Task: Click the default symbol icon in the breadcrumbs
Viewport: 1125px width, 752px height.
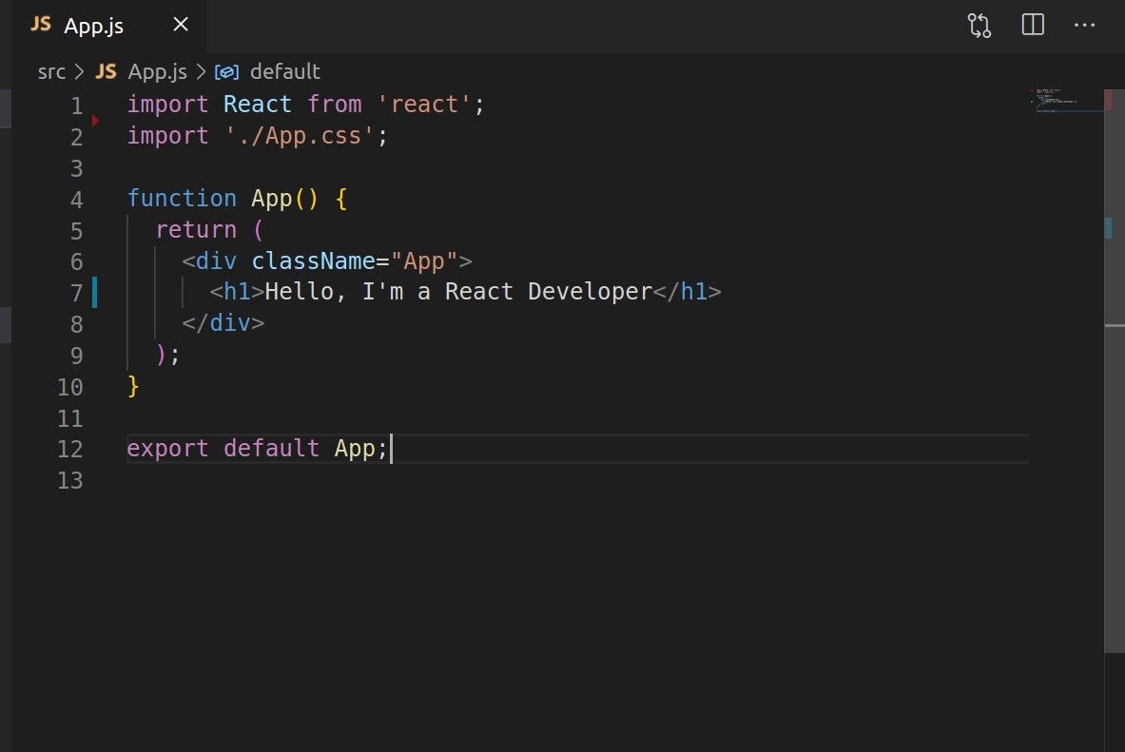Action: click(226, 70)
